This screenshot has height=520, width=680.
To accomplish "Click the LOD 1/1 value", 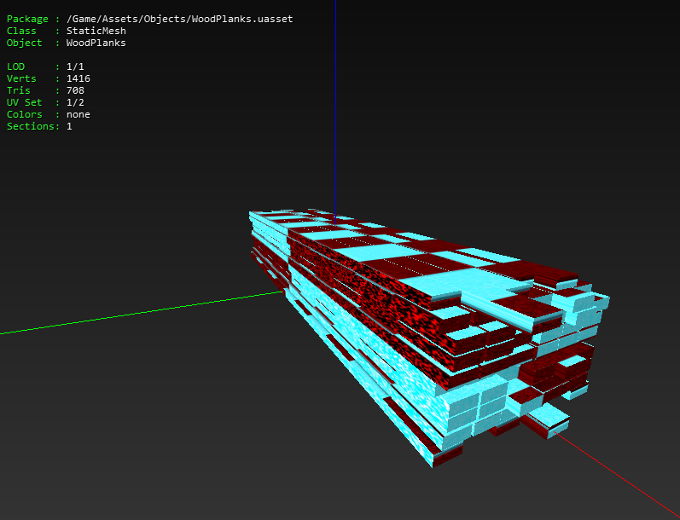I will [x=75, y=66].
